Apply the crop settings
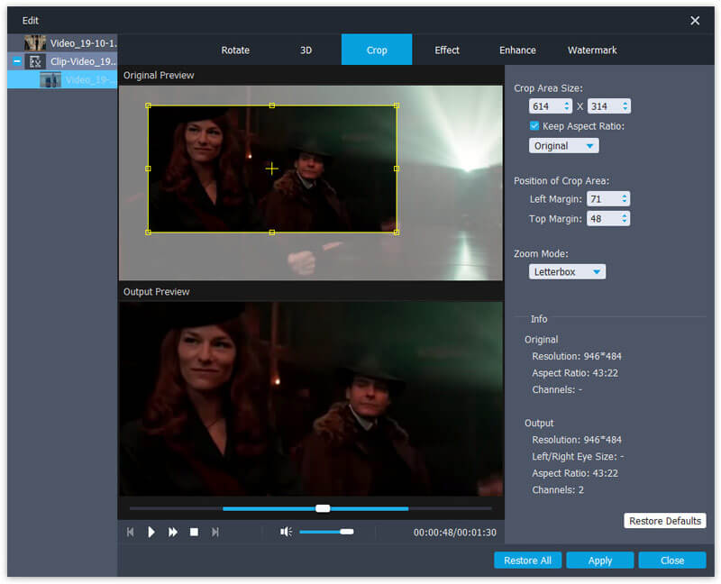Image resolution: width=721 pixels, height=584 pixels. coord(600,561)
